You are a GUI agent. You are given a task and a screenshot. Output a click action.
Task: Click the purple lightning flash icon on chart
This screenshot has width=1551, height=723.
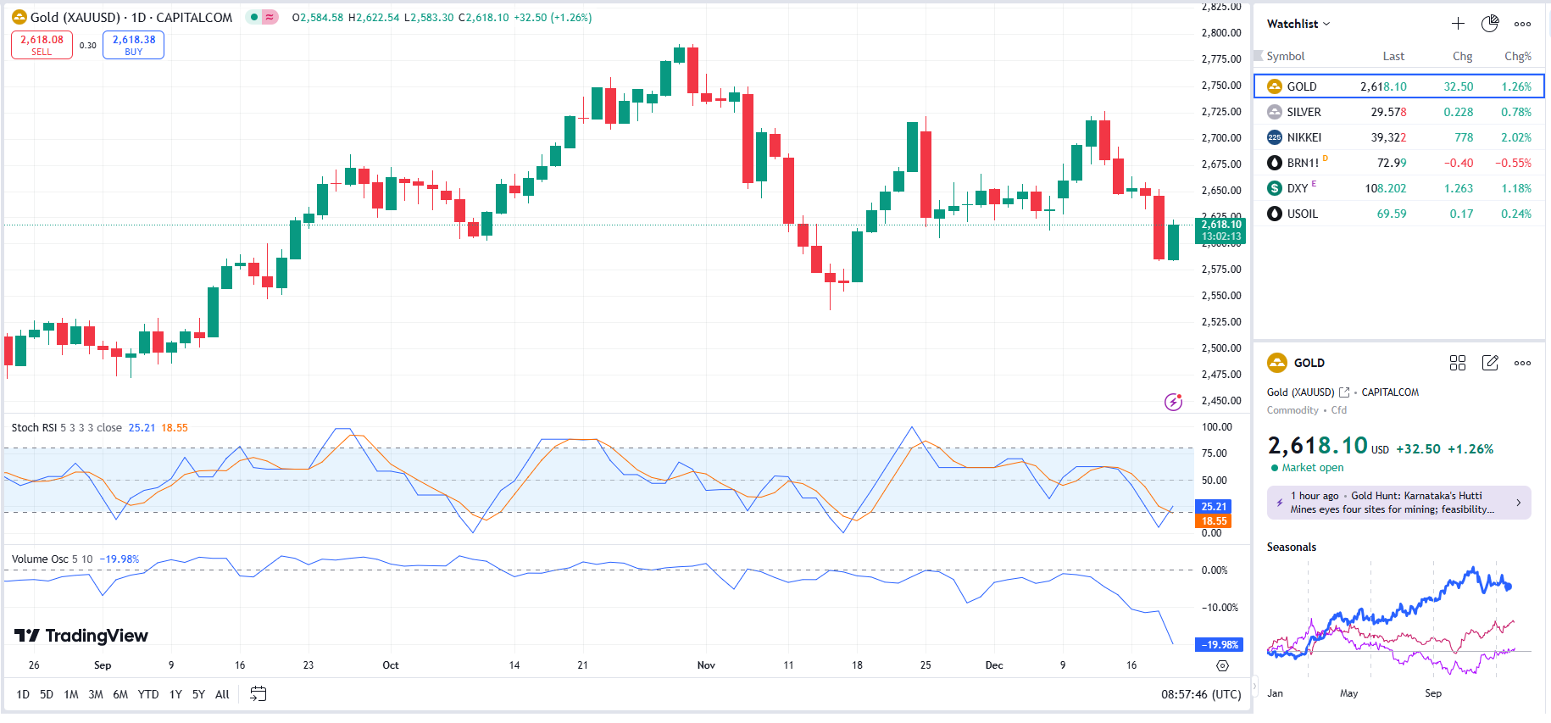(x=1173, y=402)
